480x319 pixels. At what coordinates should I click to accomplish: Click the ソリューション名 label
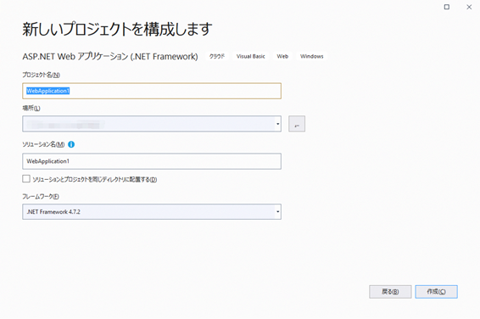43,144
